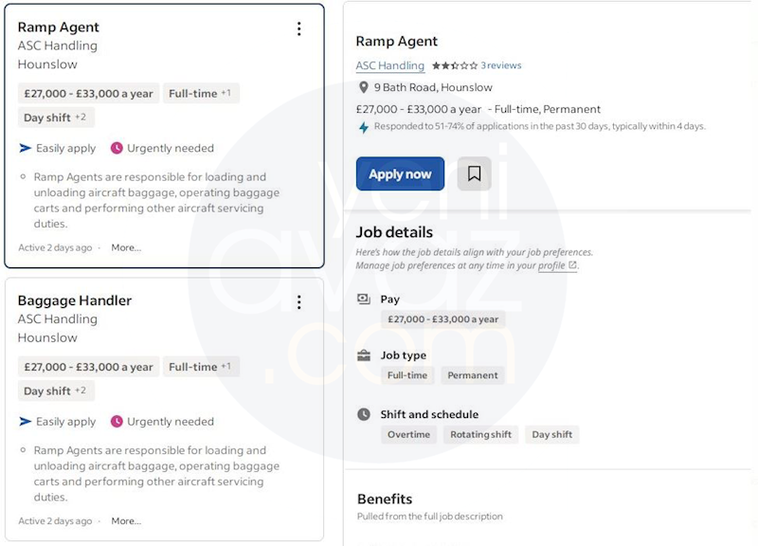Click the Pay money icon
The image size is (758, 546).
click(x=364, y=299)
